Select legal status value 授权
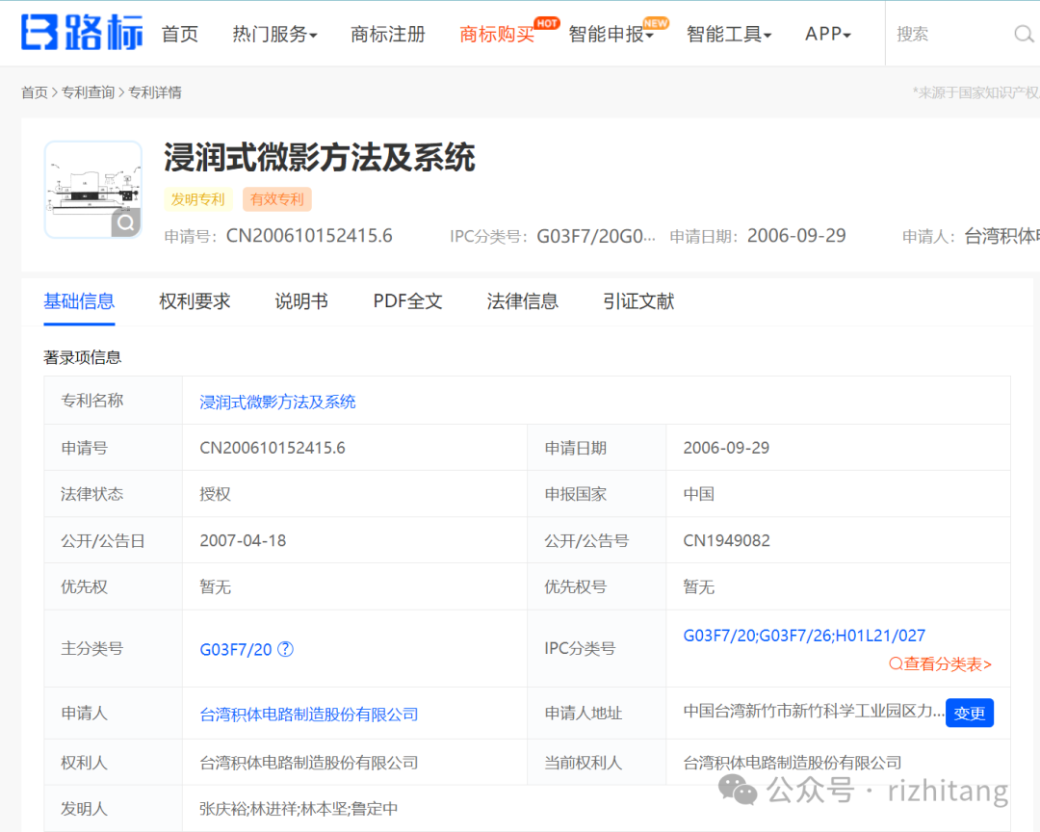 tap(216, 494)
